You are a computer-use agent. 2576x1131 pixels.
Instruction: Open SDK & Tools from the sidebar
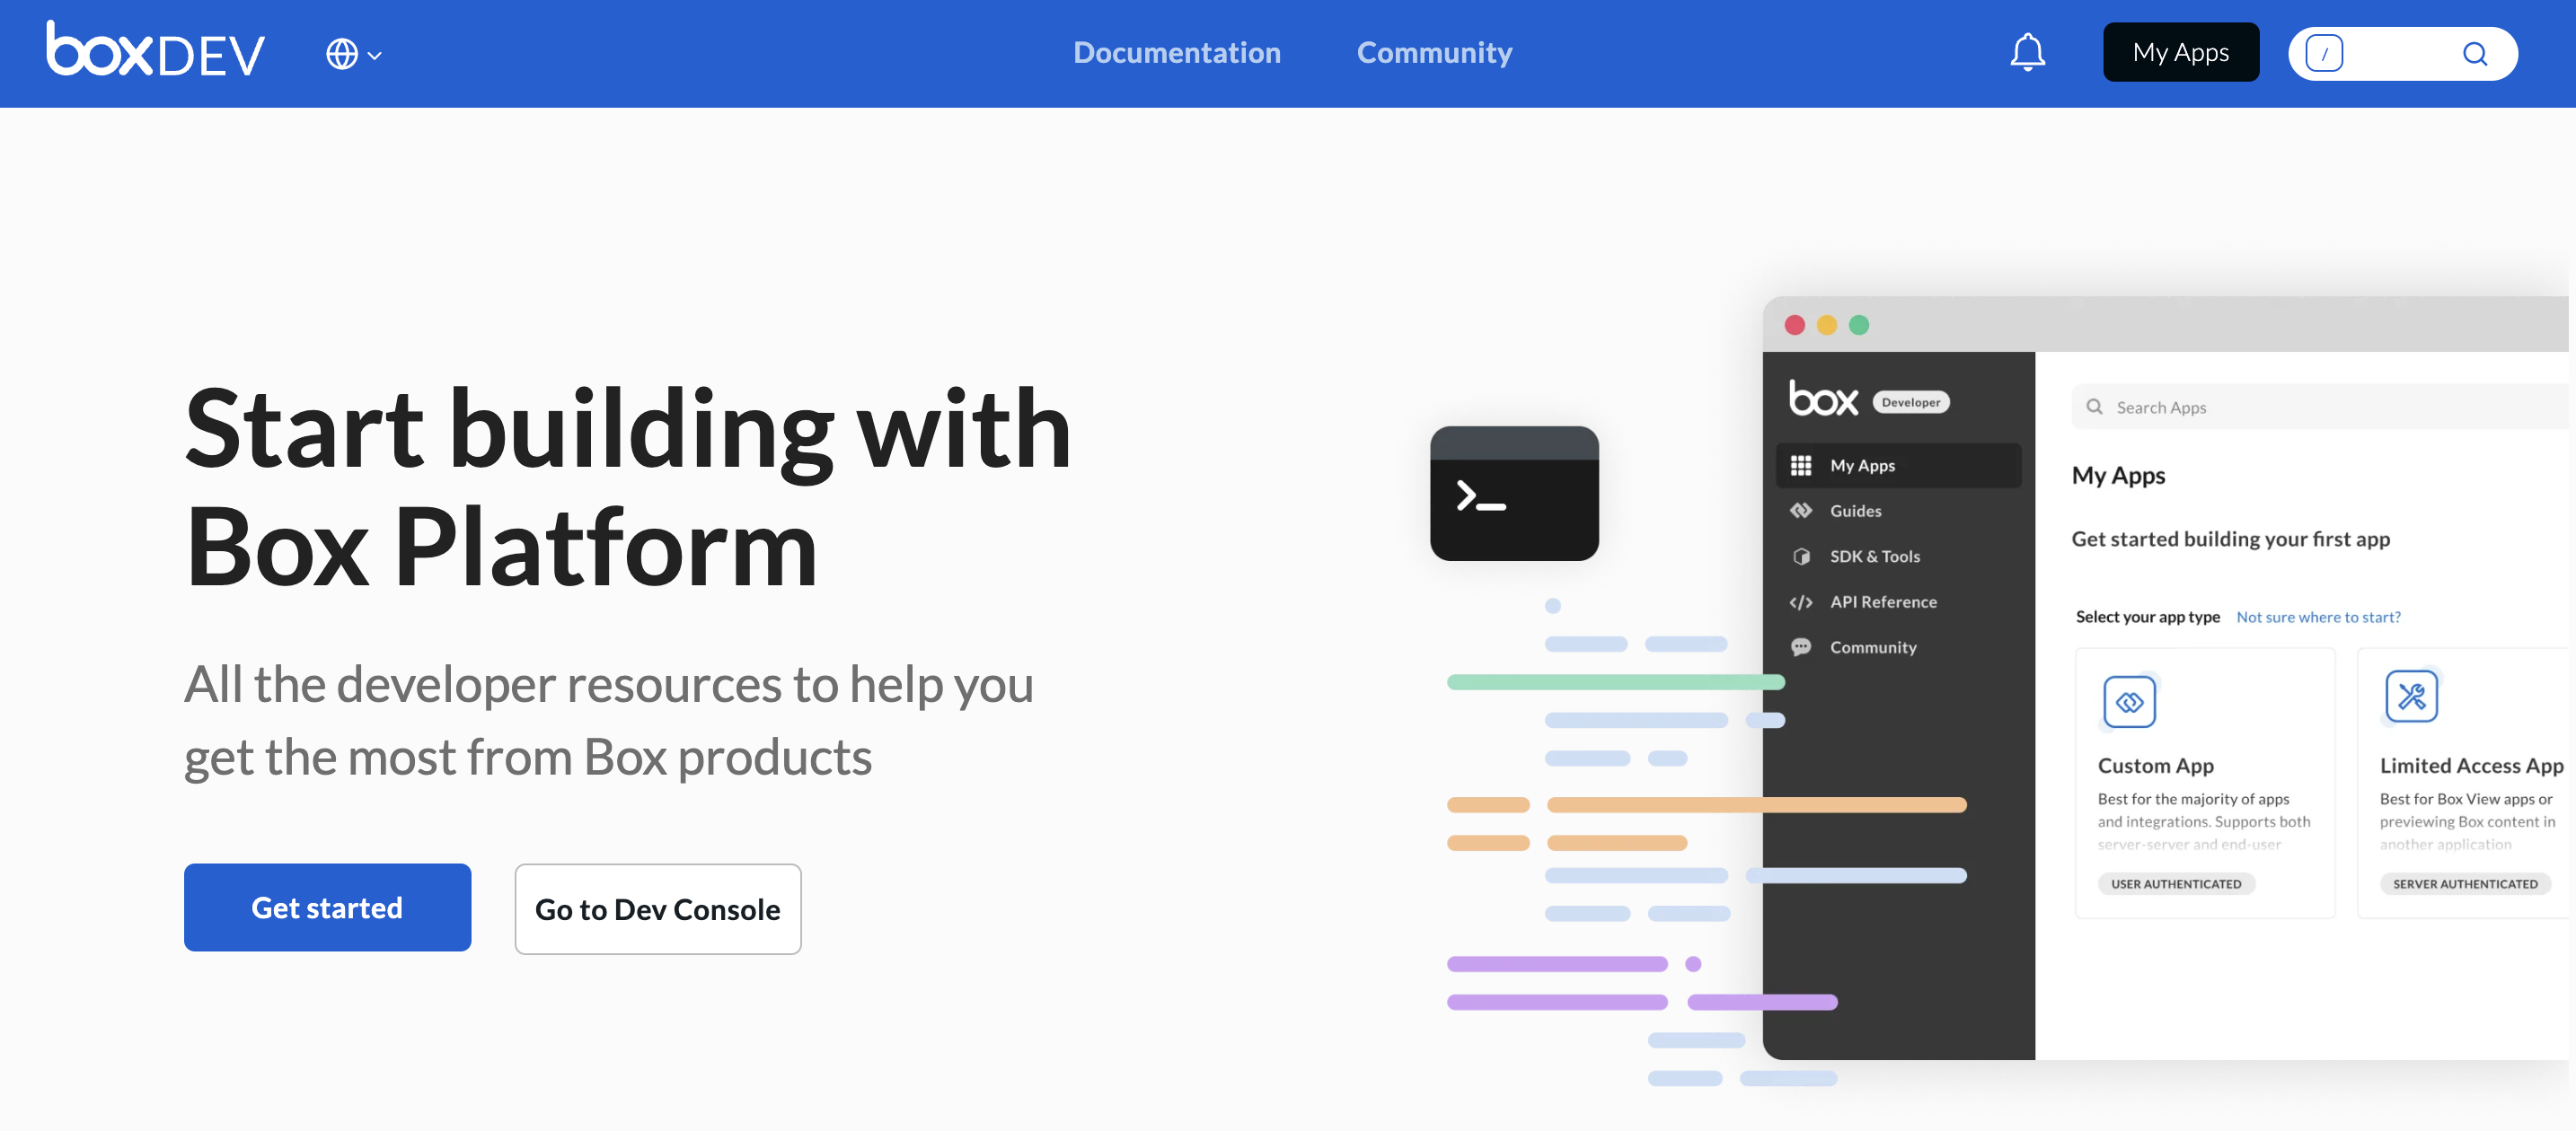[x=1802, y=556]
